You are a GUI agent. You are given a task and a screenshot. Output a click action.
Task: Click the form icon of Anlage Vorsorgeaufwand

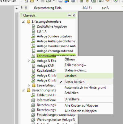tap(34, 51)
